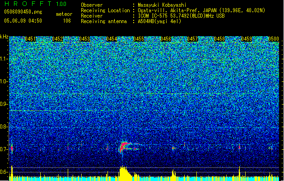Screen dimensions: 284x181
Task: Click the word meteor in the header
Action: click(x=64, y=14)
